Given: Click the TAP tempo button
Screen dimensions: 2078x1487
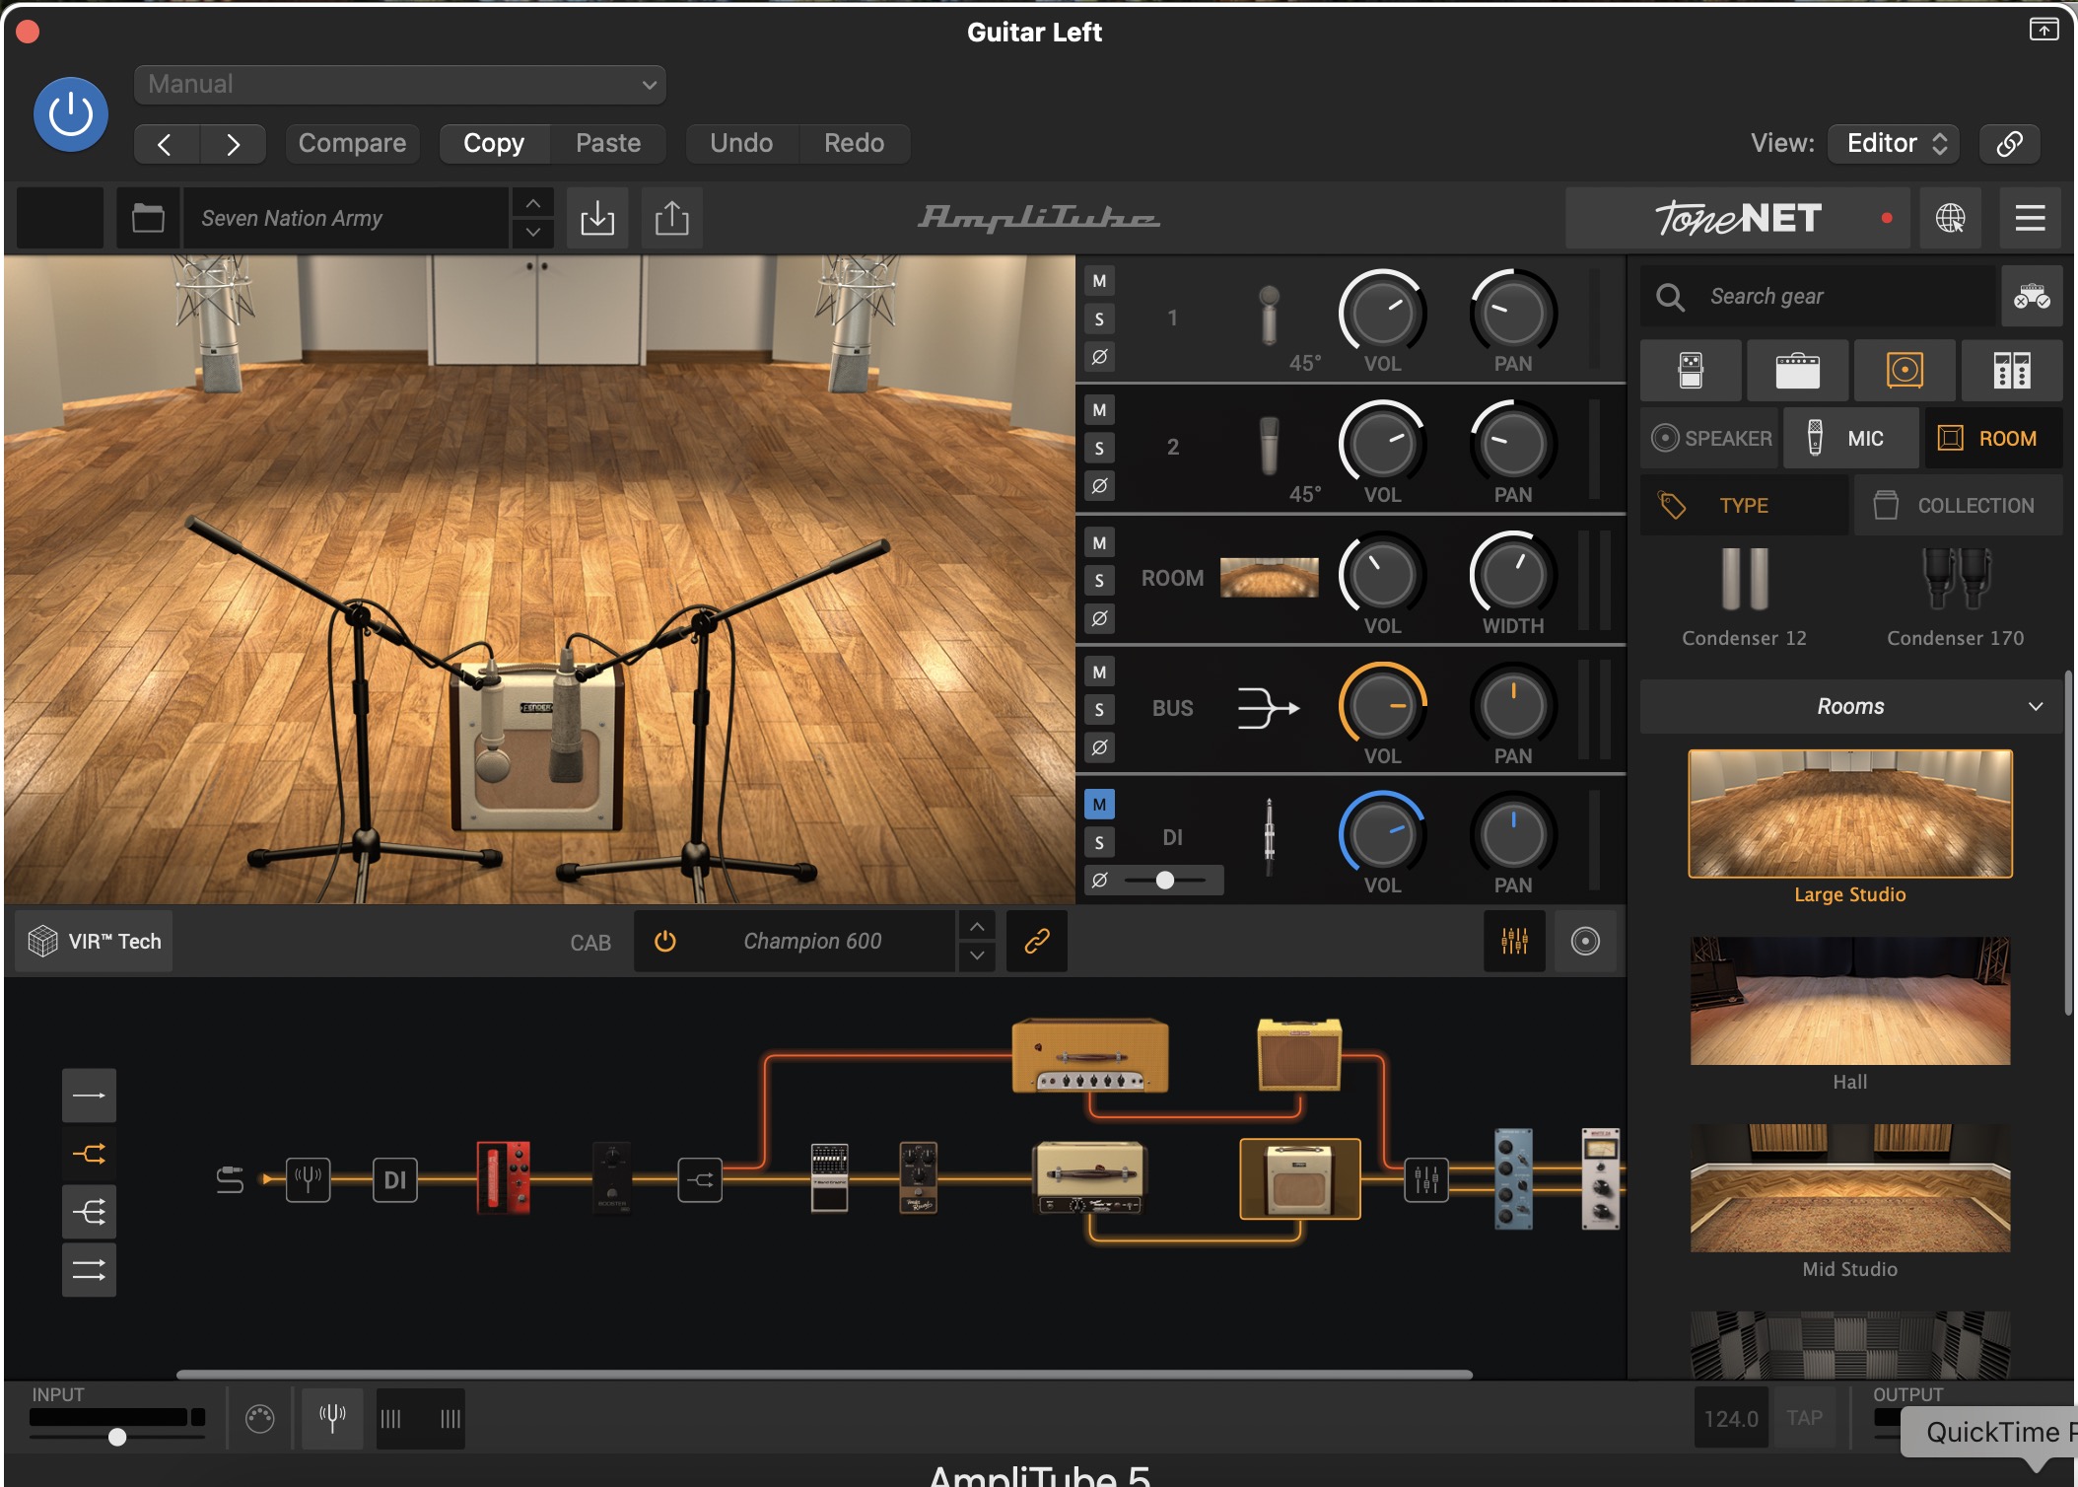Looking at the screenshot, I should point(1805,1419).
